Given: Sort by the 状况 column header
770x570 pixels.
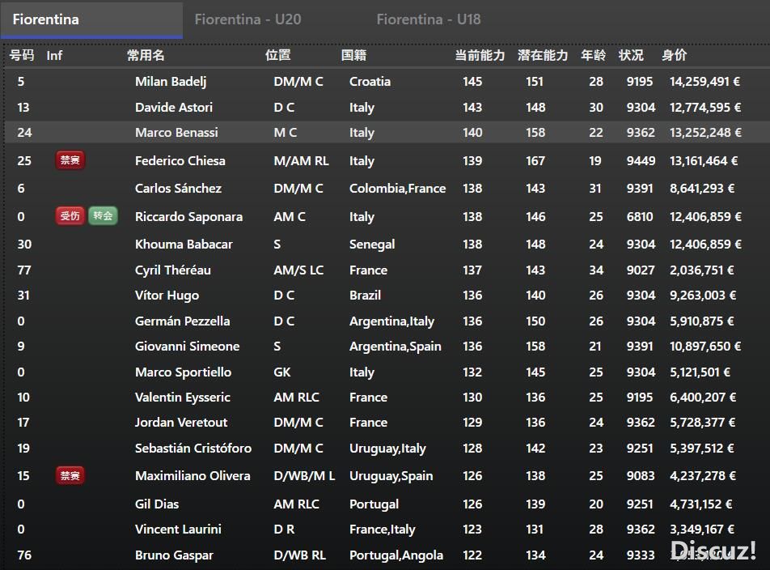Looking at the screenshot, I should pos(631,55).
